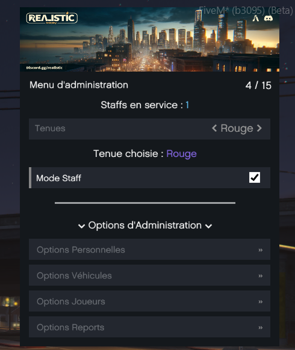Select next outfit with the right arrow
This screenshot has width=295, height=350.
(x=259, y=128)
